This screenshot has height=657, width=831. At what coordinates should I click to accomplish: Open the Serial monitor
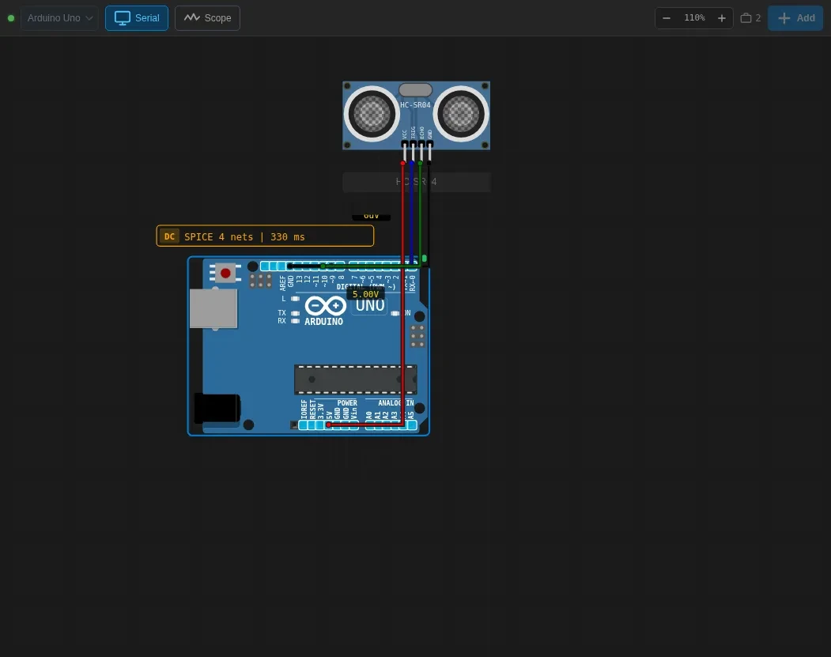click(x=137, y=18)
